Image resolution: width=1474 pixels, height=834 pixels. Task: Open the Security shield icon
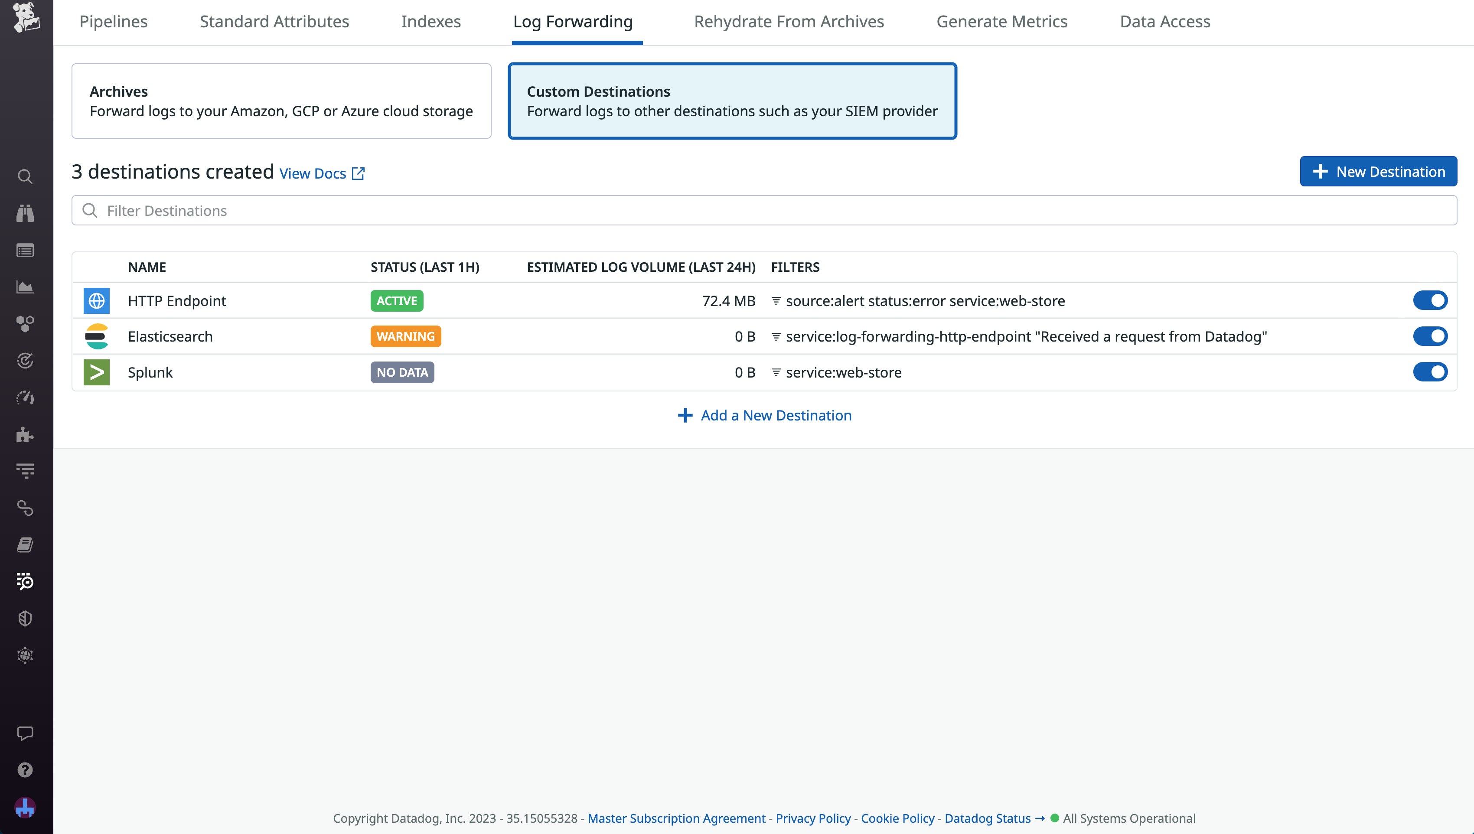(26, 618)
